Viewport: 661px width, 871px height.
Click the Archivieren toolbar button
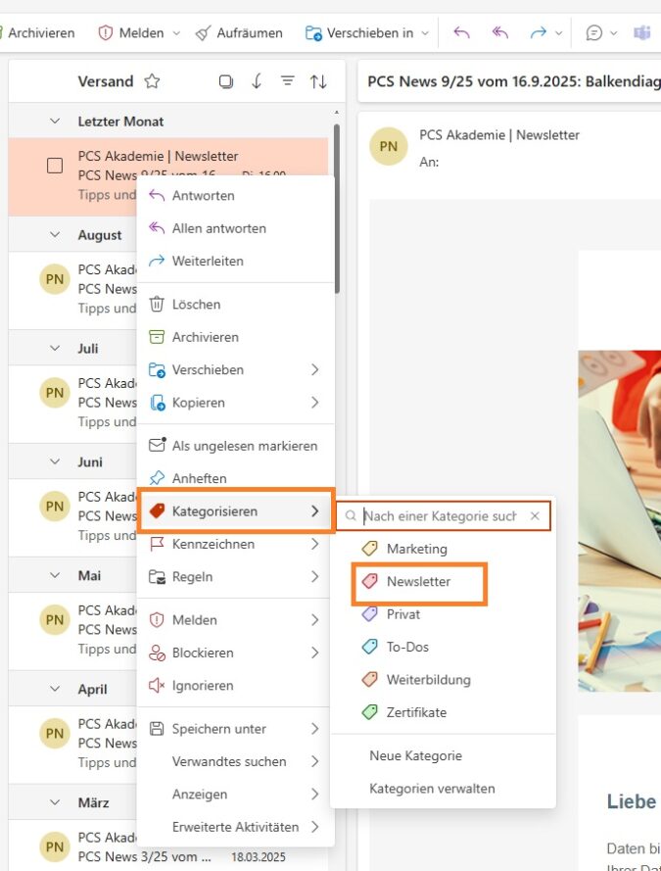pyautogui.click(x=39, y=32)
